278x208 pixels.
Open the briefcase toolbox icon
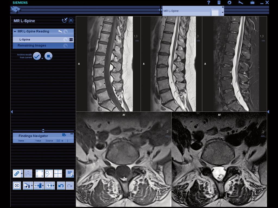252,2
